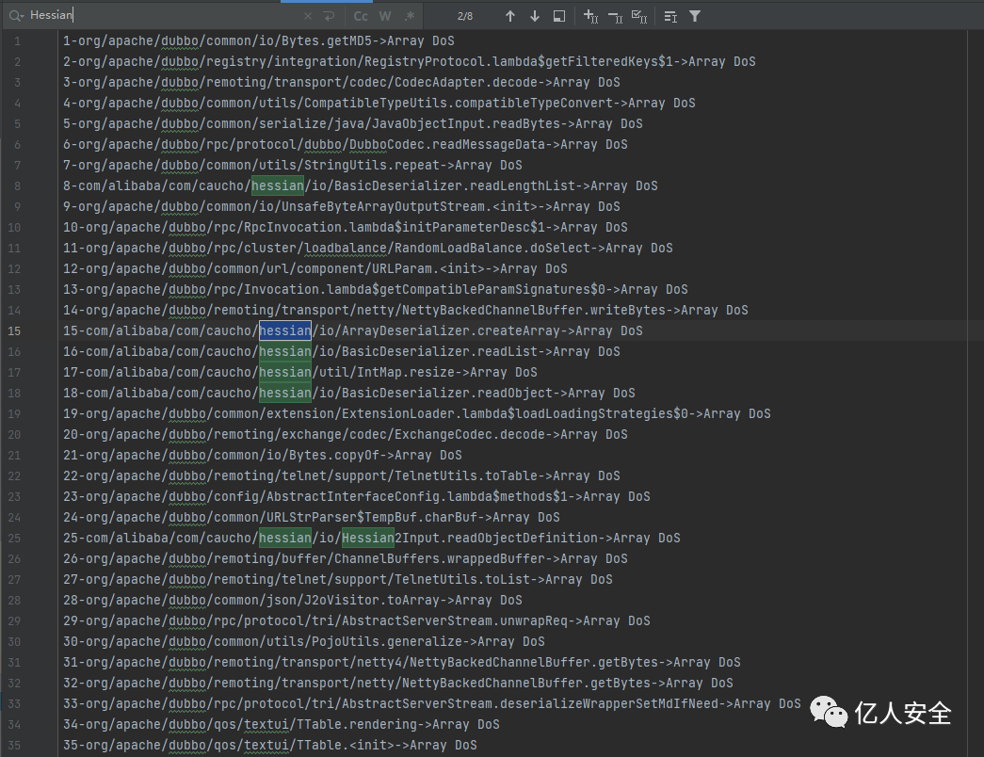Toggle Match Case (Cc) option
This screenshot has width=984, height=757.
pos(361,16)
